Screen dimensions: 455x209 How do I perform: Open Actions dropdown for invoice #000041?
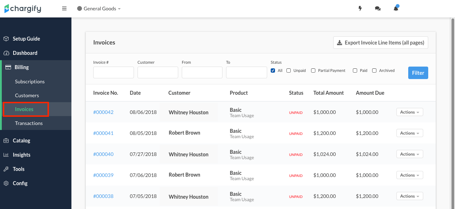click(410, 133)
